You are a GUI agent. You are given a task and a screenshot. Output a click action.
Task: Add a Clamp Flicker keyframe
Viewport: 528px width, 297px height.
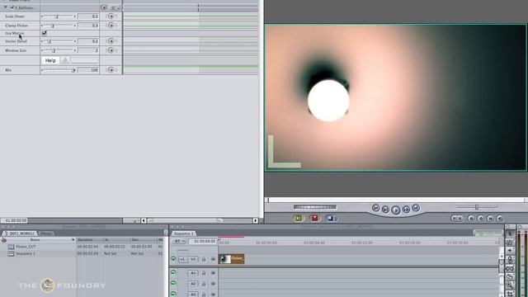(x=111, y=26)
